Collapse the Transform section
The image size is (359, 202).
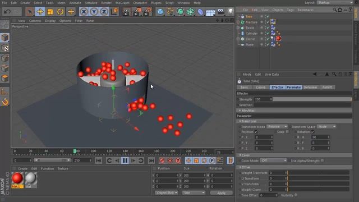coord(240,121)
